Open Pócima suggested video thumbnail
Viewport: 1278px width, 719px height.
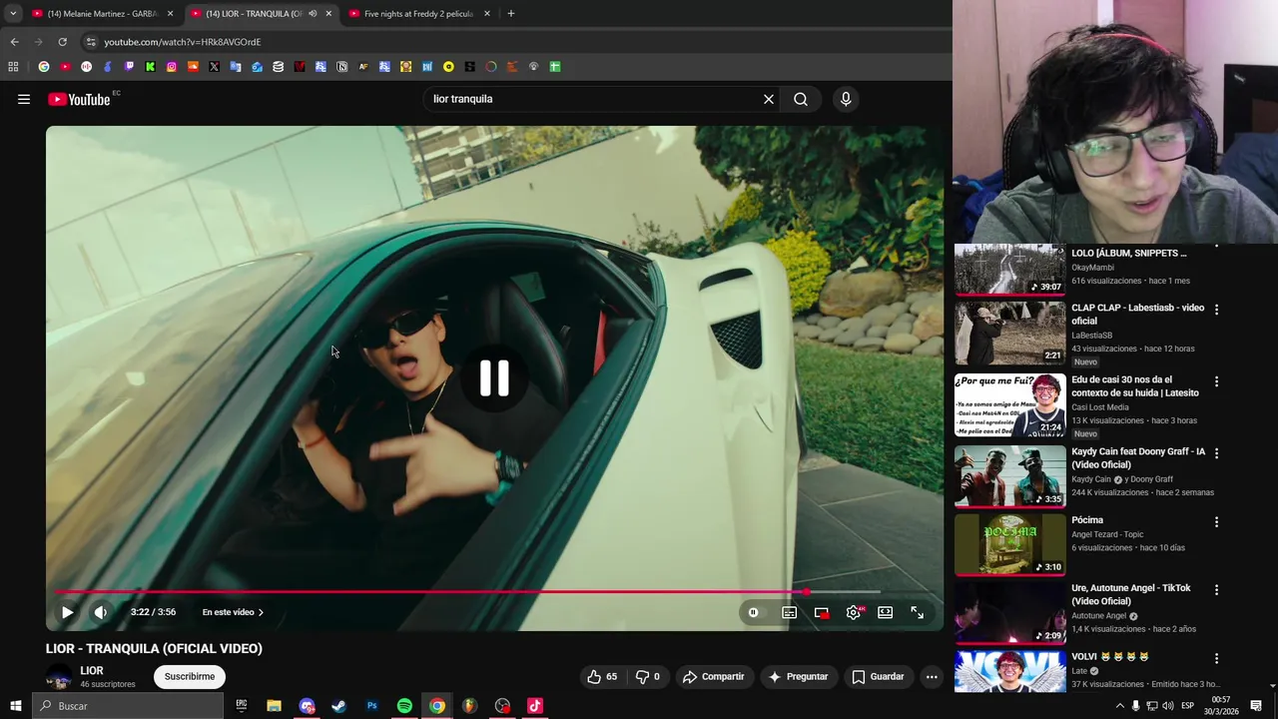click(x=1010, y=544)
